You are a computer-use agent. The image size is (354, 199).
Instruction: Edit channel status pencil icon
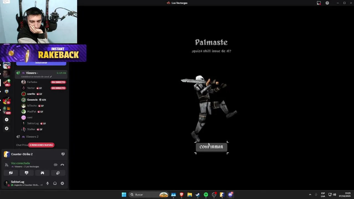(51, 77)
